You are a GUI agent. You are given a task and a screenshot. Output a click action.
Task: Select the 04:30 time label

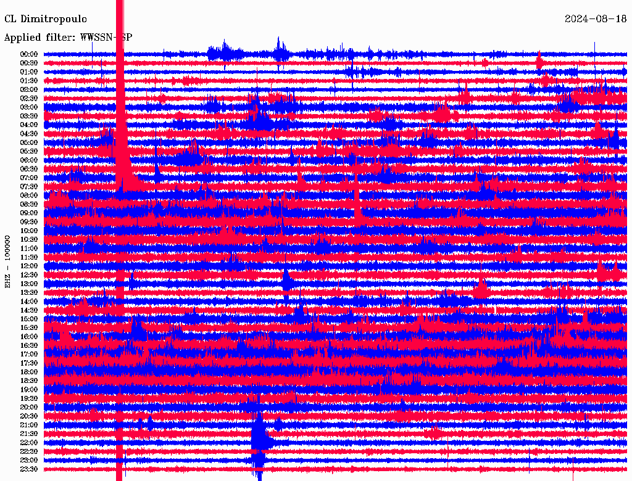[29, 134]
